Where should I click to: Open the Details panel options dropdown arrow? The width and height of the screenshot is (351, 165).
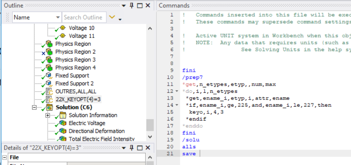click(124, 148)
